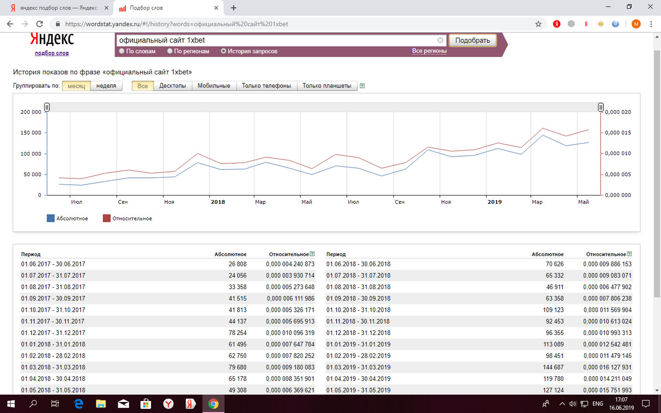This screenshot has width=661, height=413.
Task: Click the '01.05.2019 - 31.05.2019' period cell
Action: [x=358, y=390]
